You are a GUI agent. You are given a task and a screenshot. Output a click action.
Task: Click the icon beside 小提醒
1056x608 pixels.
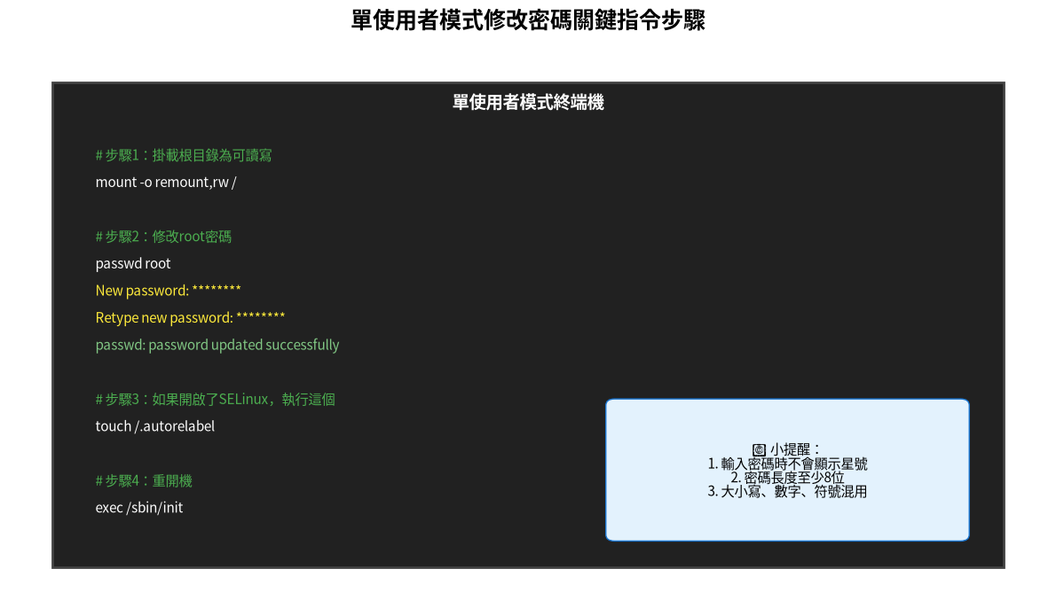click(759, 450)
